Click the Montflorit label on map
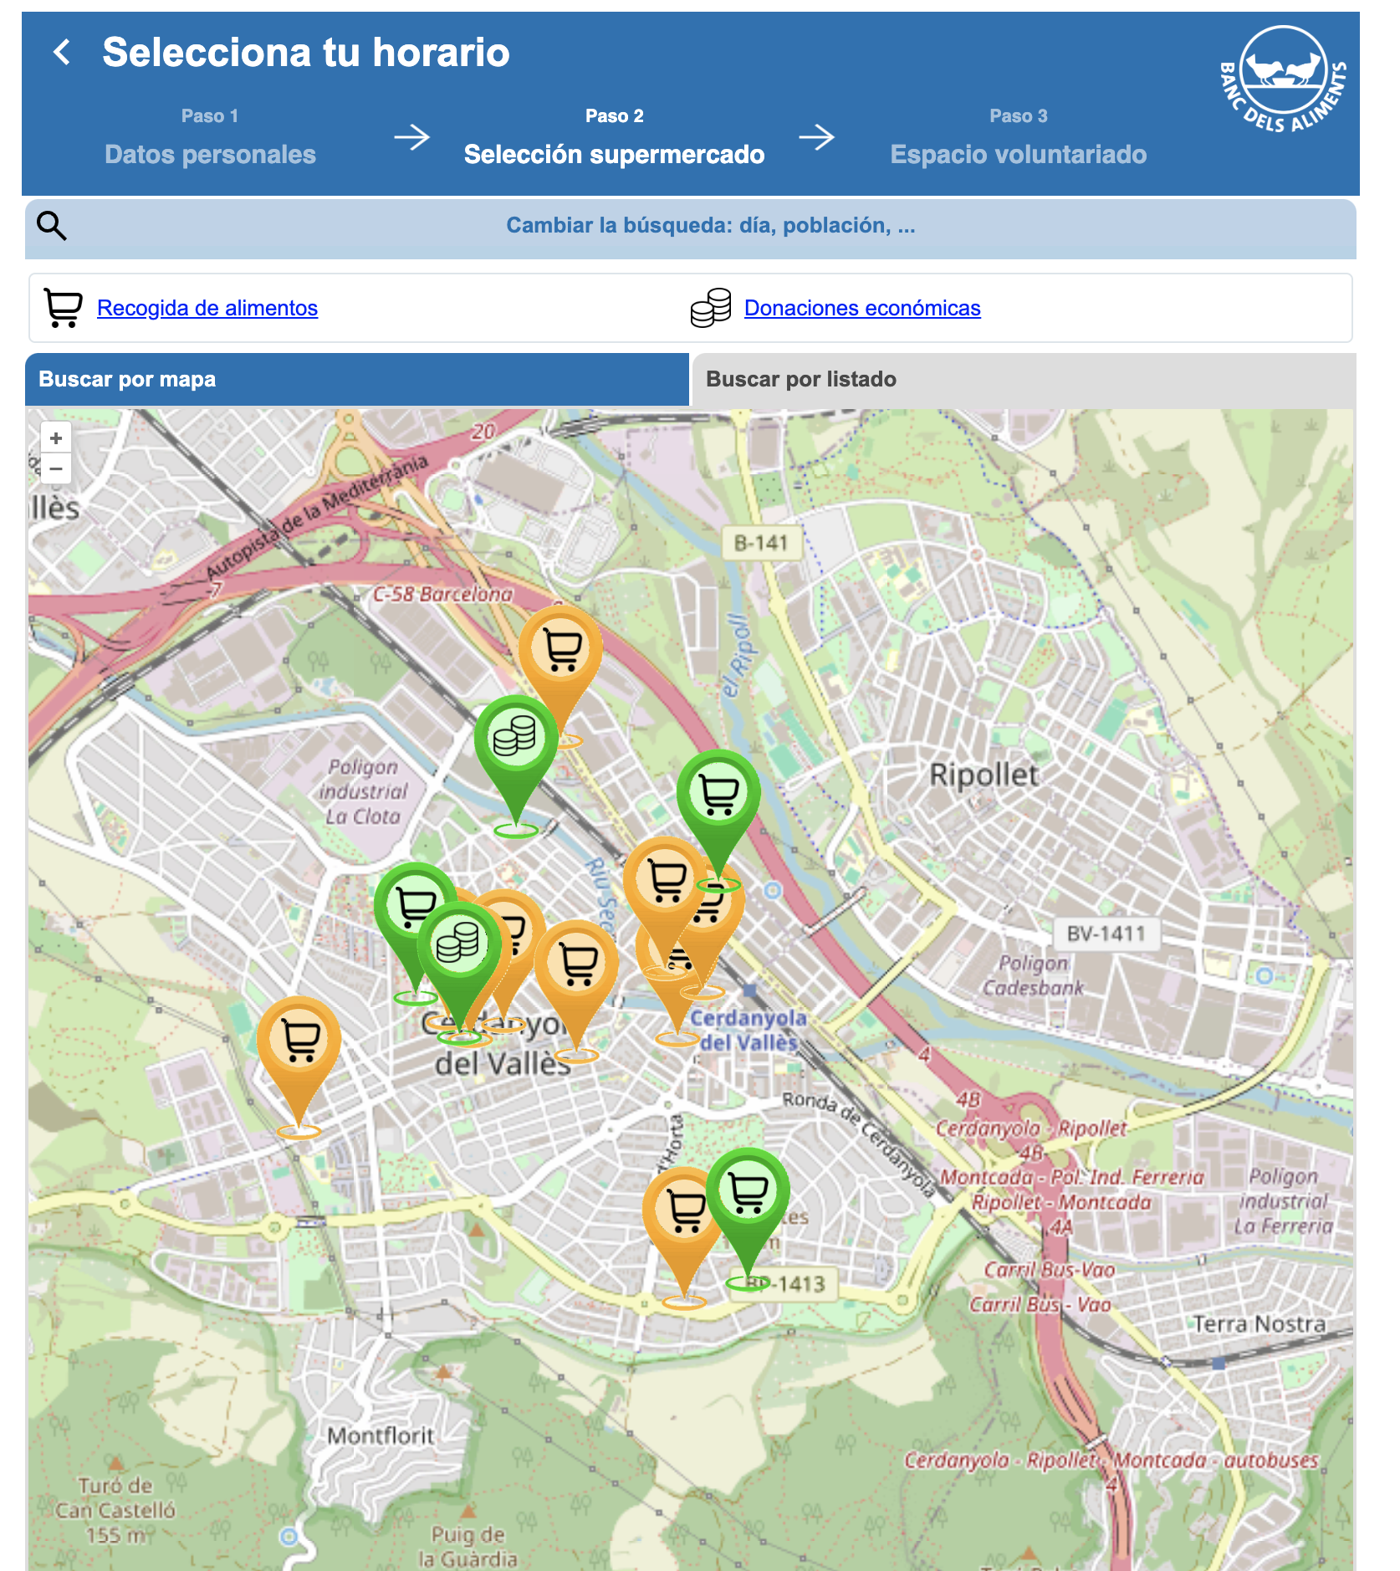The width and height of the screenshot is (1400, 1571). [381, 1435]
